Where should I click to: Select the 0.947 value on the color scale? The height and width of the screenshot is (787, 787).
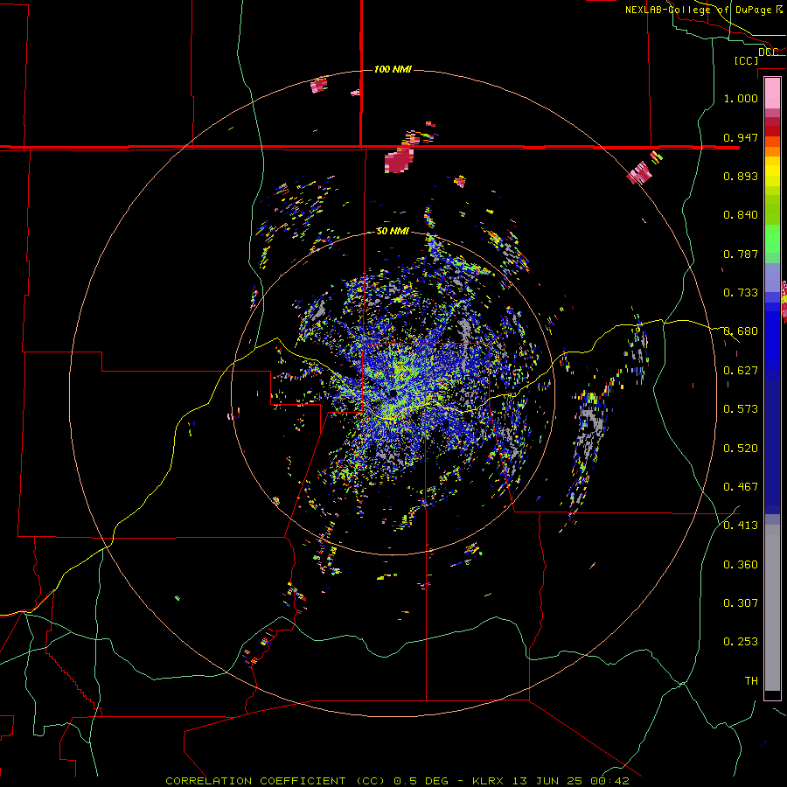pos(741,137)
